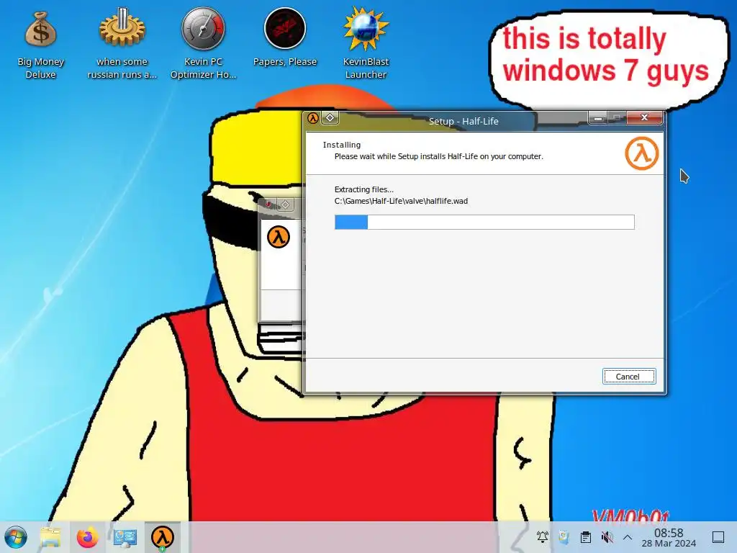Click lambda icon in Setup title bar
737x553 pixels.
313,118
